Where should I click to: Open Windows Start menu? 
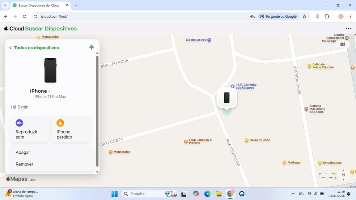(x=114, y=193)
